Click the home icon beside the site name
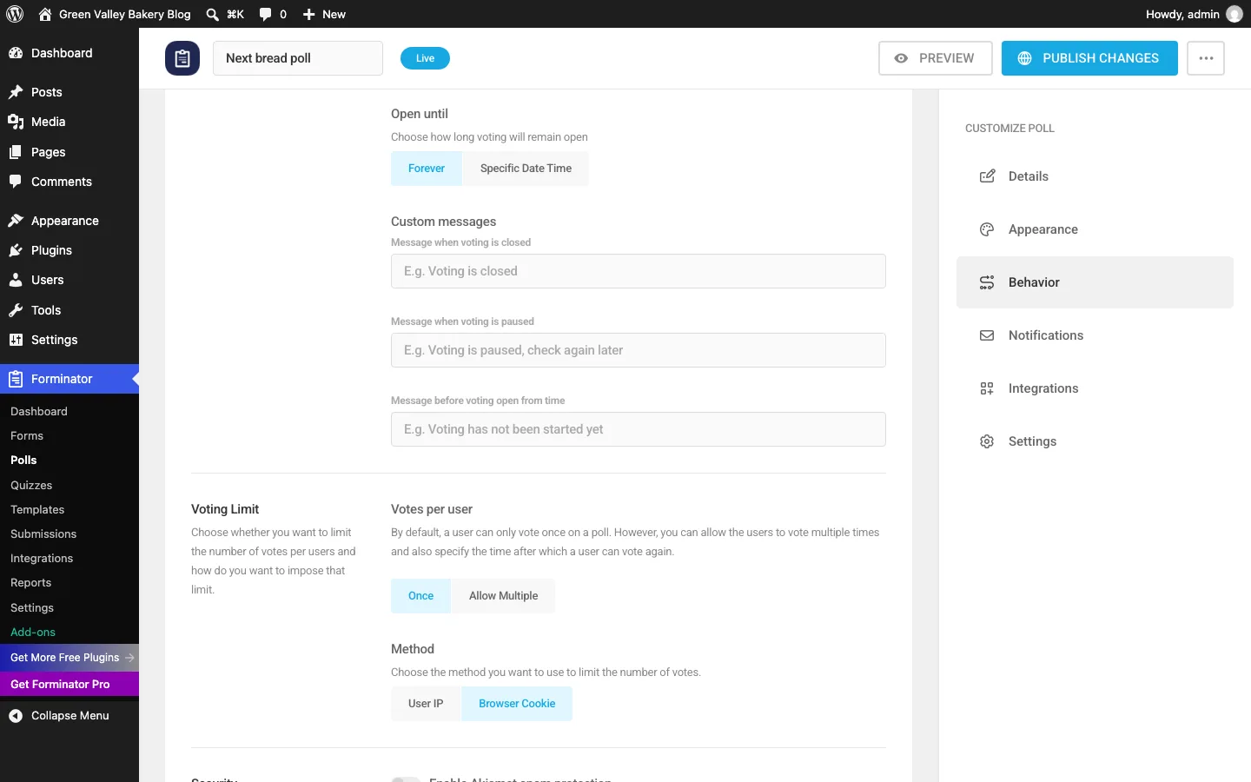Screen dimensions: 1251x782 [x=45, y=14]
